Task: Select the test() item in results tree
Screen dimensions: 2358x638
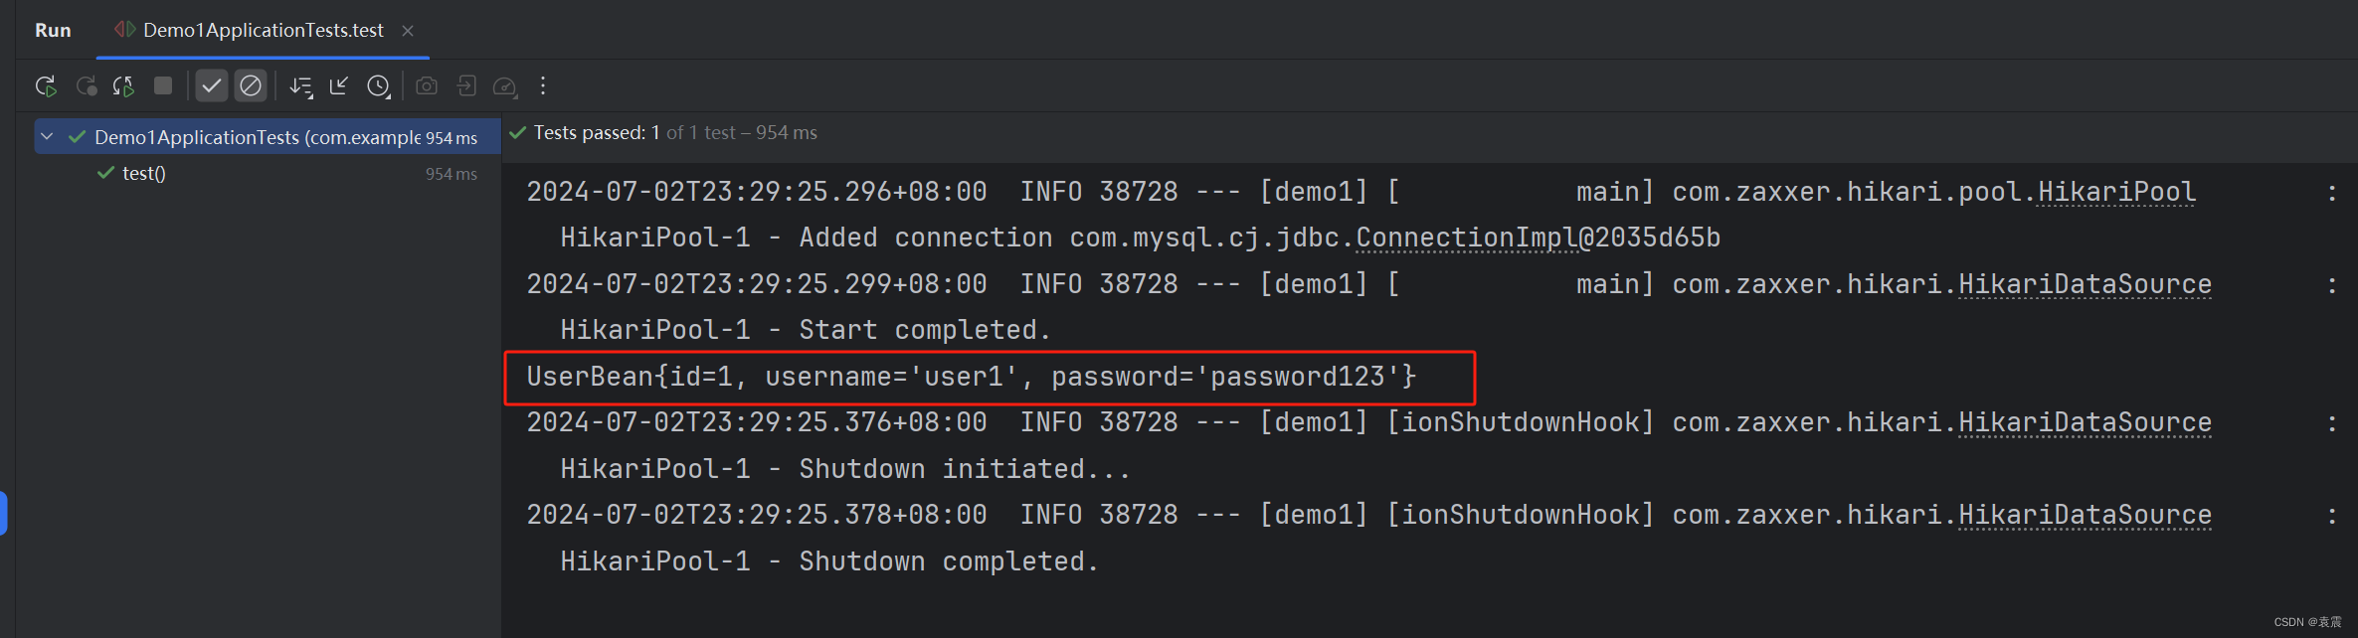Action: point(142,173)
